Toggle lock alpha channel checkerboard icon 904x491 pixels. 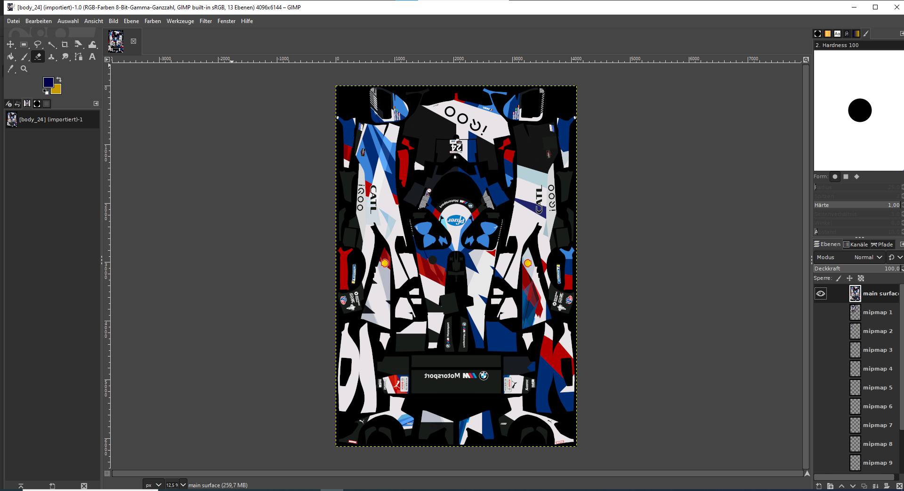pyautogui.click(x=861, y=278)
